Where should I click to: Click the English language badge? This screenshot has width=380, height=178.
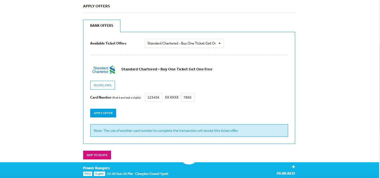[99, 174]
